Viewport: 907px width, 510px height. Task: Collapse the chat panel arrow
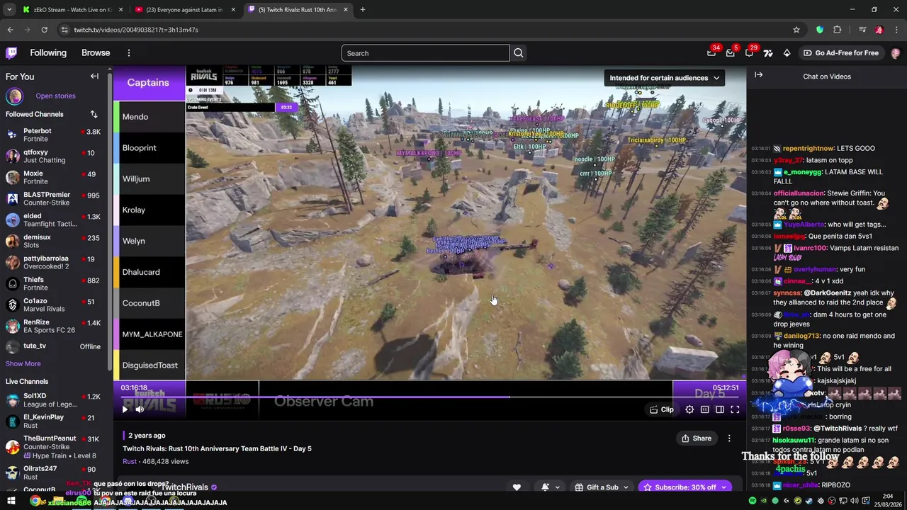coord(758,75)
